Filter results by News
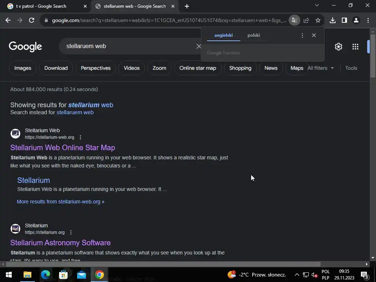Screen dimensions: 376x282 click(x=271, y=68)
